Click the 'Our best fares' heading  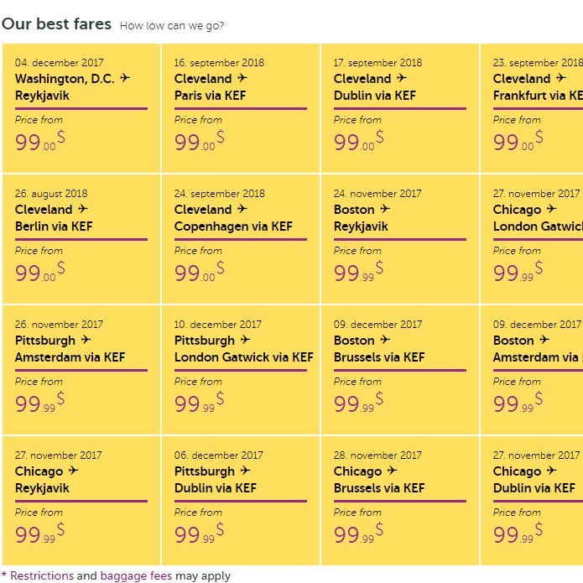(56, 23)
